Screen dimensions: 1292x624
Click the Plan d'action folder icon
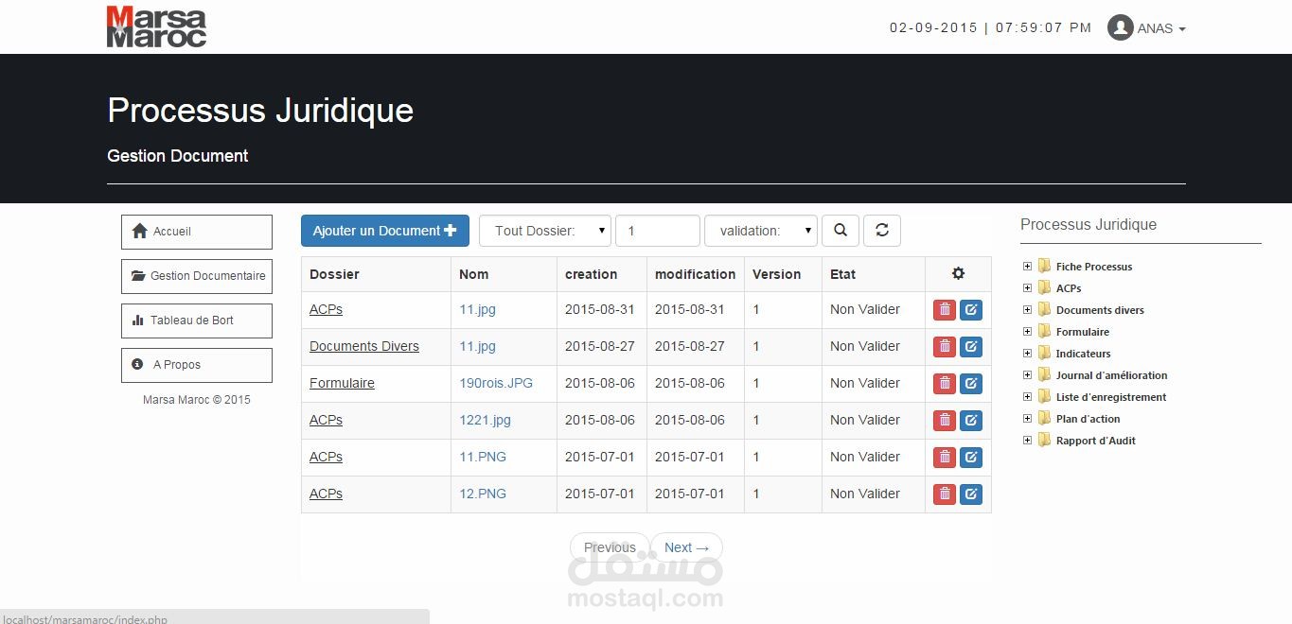pos(1045,418)
